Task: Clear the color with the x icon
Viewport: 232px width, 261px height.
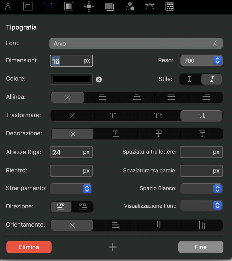Action: [x=99, y=79]
